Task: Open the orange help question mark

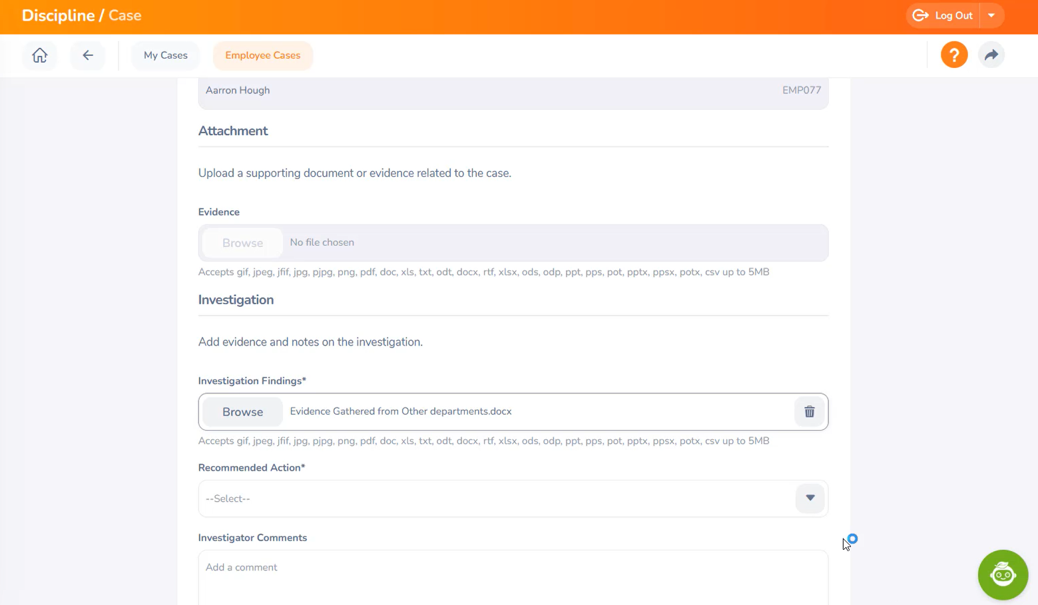Action: [953, 55]
